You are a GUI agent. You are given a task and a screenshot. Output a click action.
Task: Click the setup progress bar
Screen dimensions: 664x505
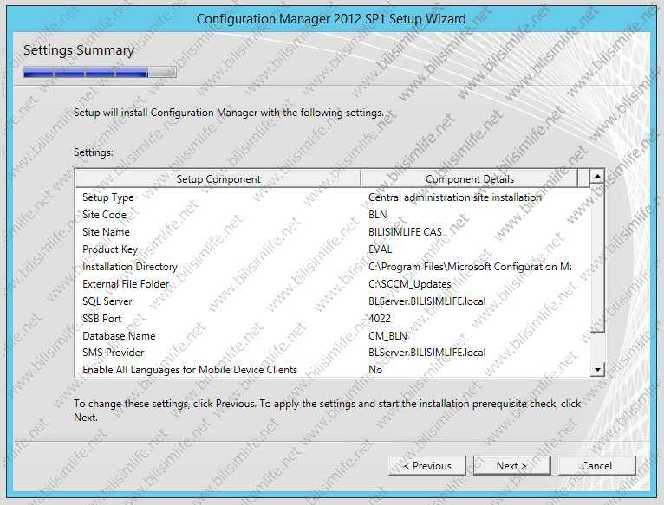100,73
